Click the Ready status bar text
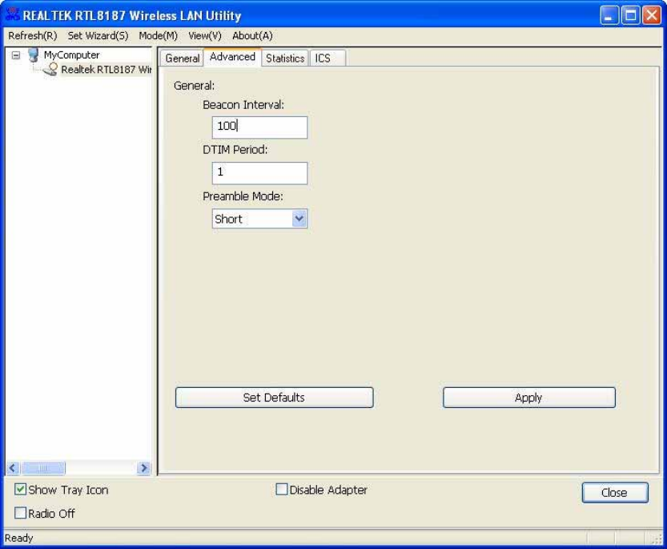Screen dimensions: 667x549 (18, 538)
